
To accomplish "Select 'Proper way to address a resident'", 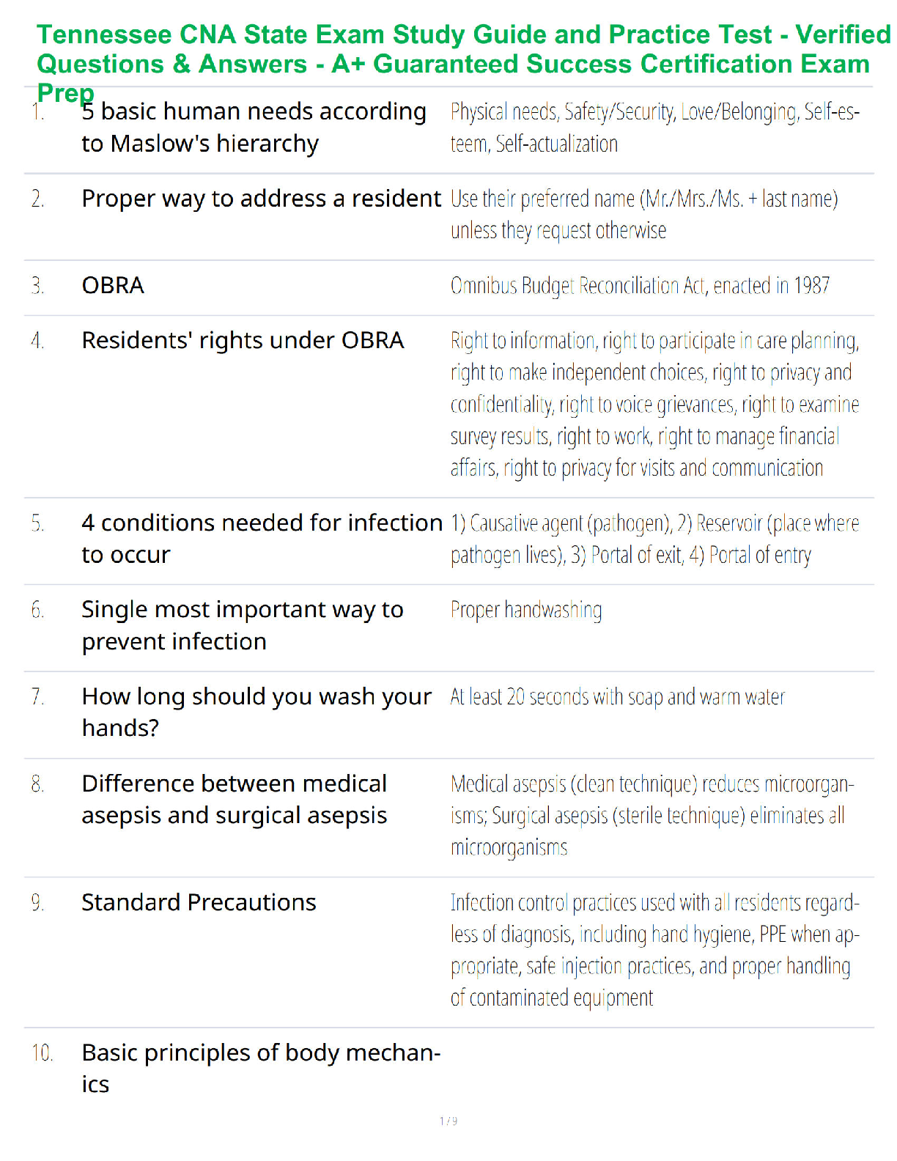I will click(x=262, y=199).
